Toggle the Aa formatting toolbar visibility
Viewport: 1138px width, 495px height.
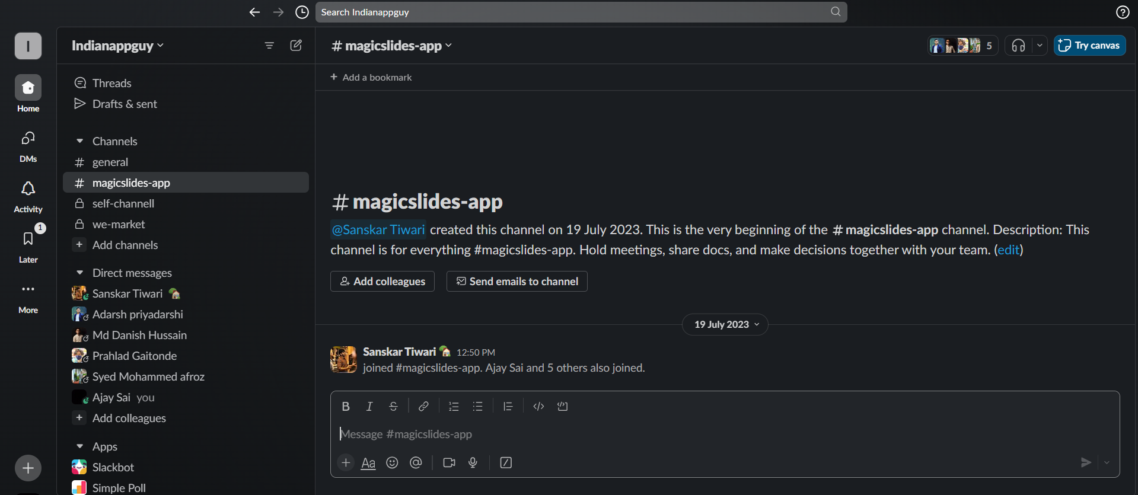[x=368, y=462]
